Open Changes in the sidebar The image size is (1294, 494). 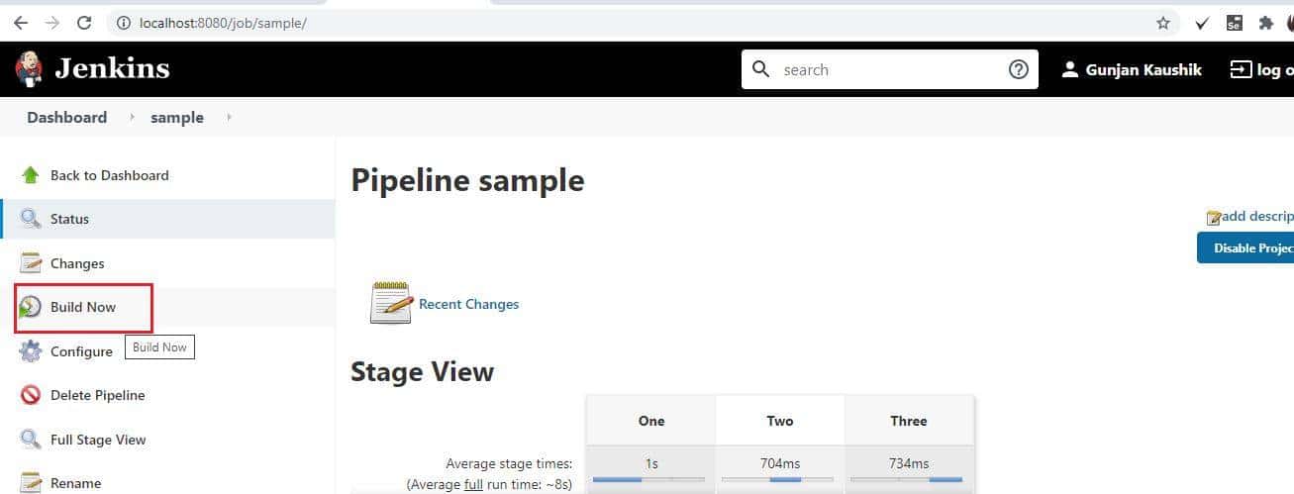[167, 263]
